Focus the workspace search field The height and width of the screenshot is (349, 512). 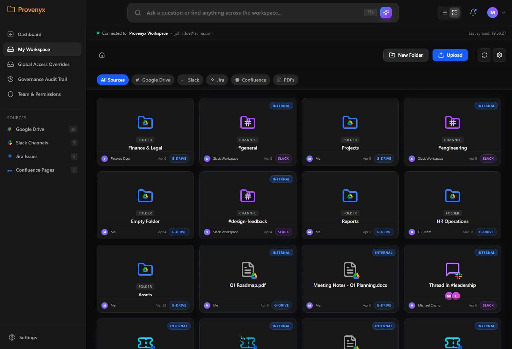(x=263, y=13)
